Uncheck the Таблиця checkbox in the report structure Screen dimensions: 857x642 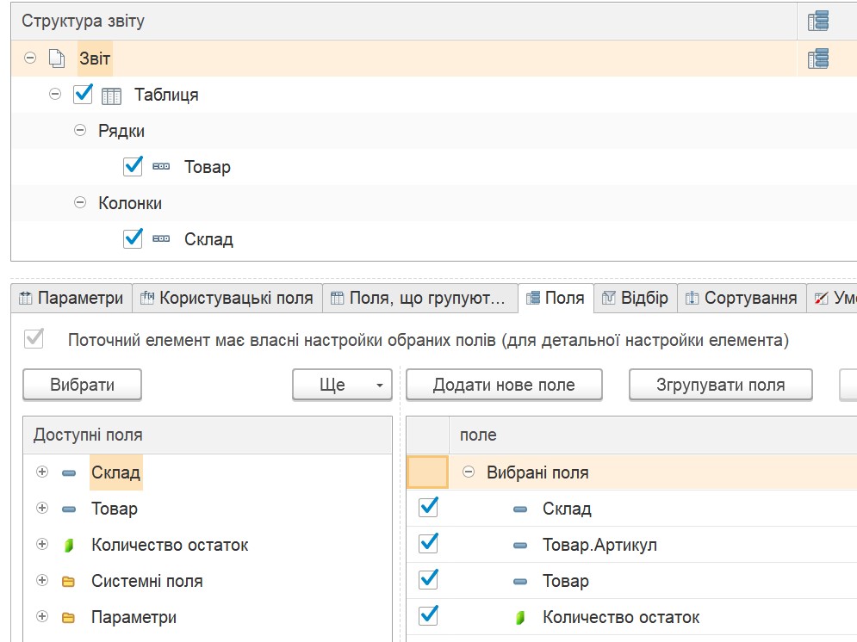click(83, 95)
